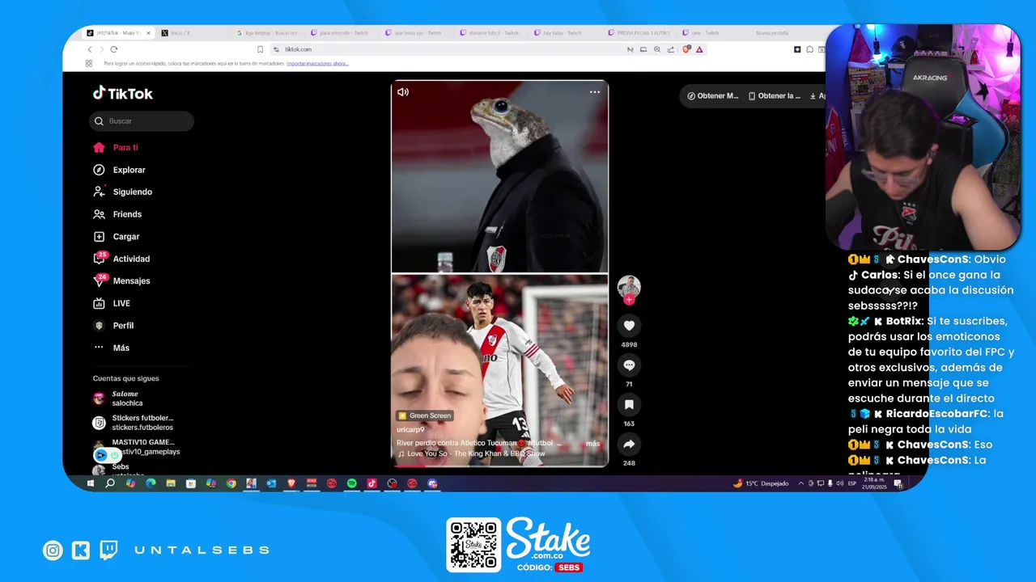The height and width of the screenshot is (582, 1036).
Task: Open salochica followed account
Action: click(x=127, y=399)
